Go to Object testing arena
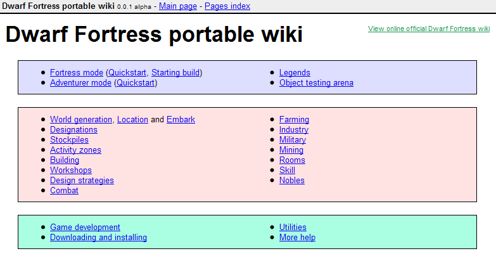The width and height of the screenshot is (496, 263). (x=316, y=83)
